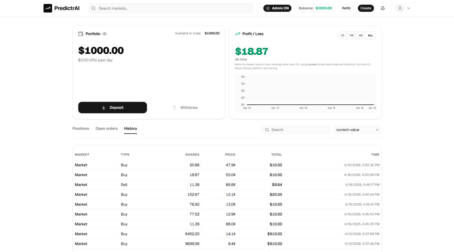Click the Create button
The width and height of the screenshot is (454, 252).
pos(366,8)
